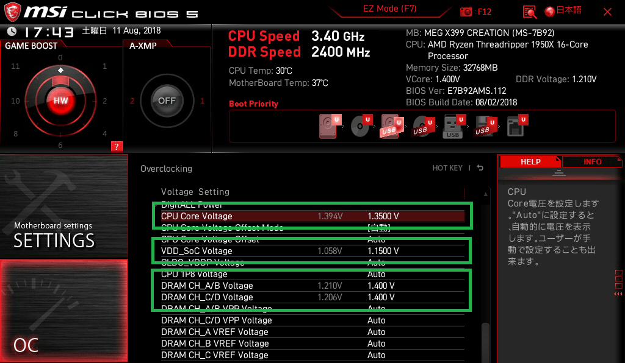Click the Overclocking page title
625x363 pixels.
(x=166, y=169)
